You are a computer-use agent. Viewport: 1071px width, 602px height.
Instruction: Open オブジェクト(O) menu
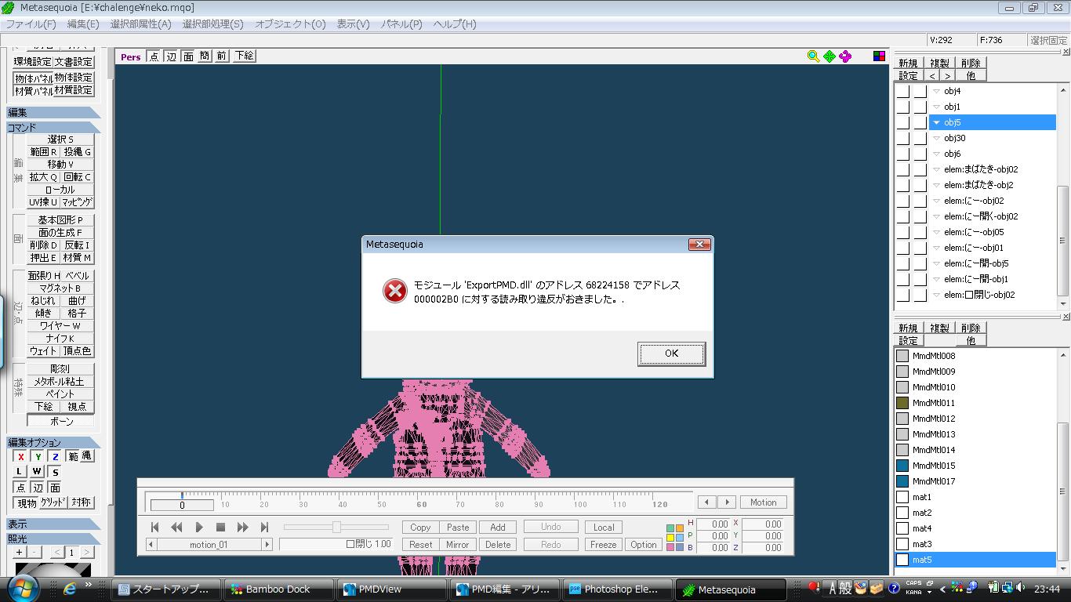coord(289,24)
